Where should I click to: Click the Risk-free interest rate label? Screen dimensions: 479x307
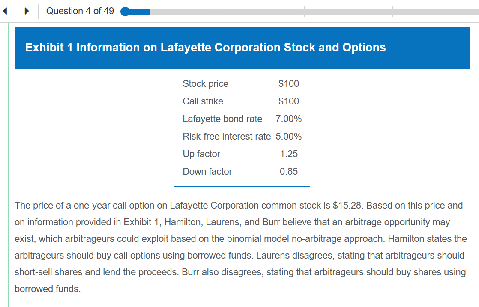(227, 137)
